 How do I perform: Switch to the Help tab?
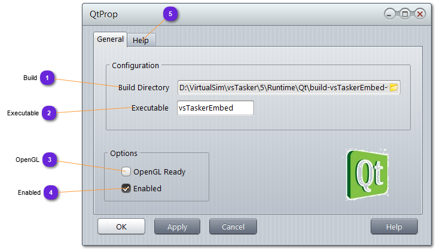(141, 40)
